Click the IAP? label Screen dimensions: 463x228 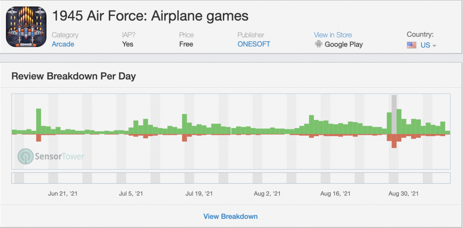tap(129, 35)
